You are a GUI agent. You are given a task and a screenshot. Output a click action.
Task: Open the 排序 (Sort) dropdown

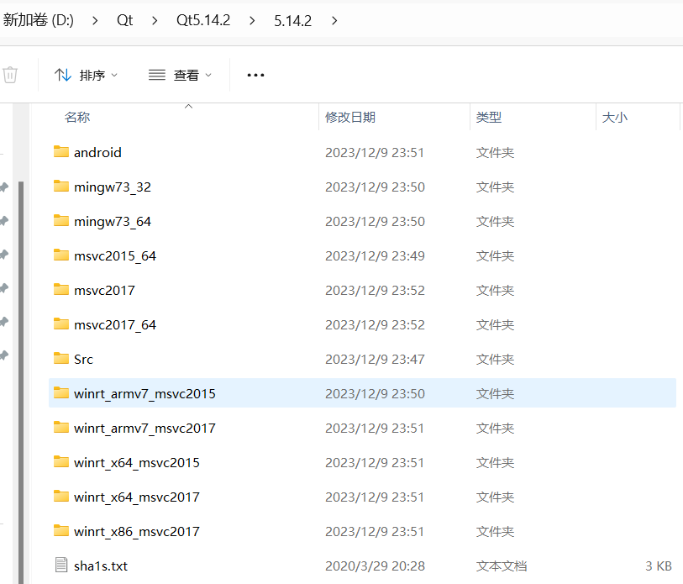click(x=87, y=75)
